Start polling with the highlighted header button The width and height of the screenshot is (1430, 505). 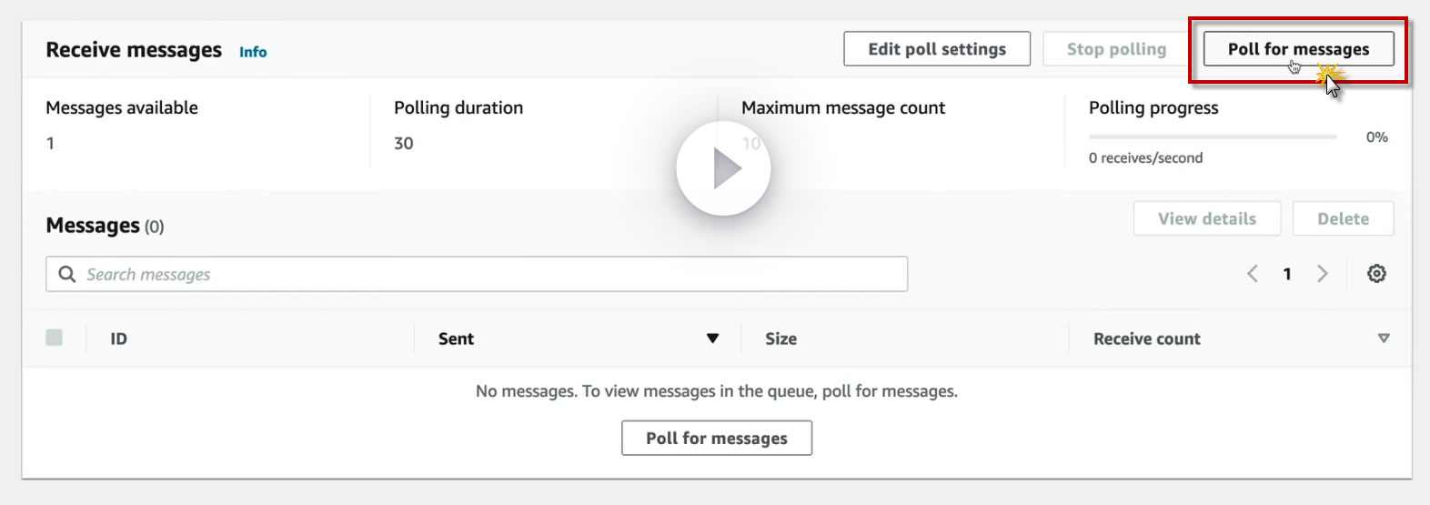point(1298,49)
